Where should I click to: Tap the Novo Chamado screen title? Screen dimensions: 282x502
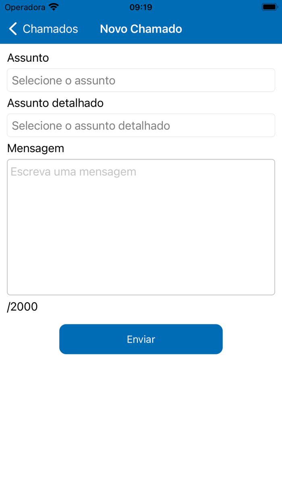tap(141, 29)
